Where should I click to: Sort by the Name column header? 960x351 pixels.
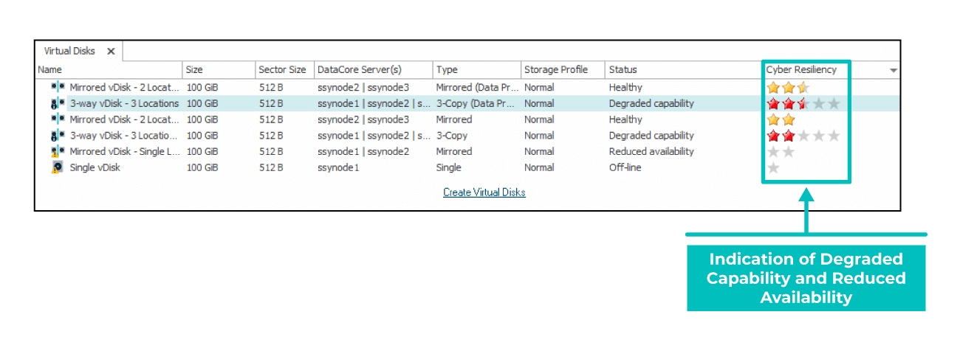(50, 69)
